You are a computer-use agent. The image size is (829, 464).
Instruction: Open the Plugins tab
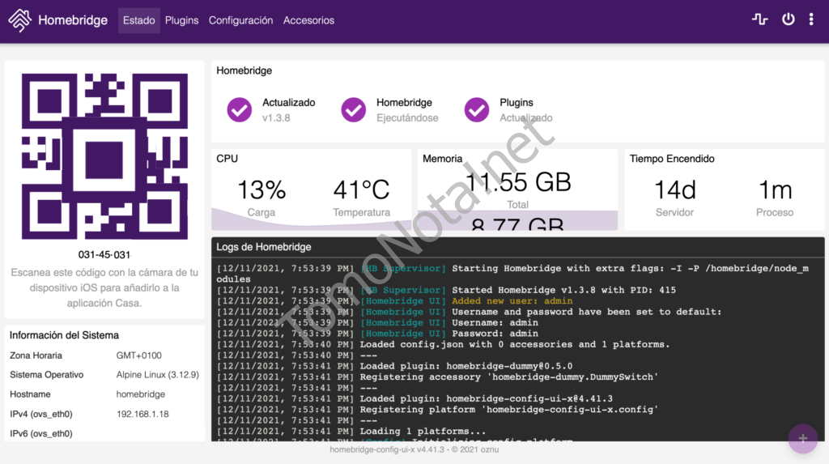click(181, 20)
